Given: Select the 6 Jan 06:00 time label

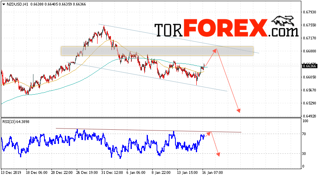Looking at the screenshot, I should (136, 173).
